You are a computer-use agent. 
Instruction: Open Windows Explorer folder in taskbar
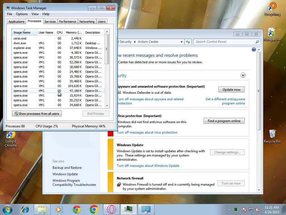[x=42, y=209]
